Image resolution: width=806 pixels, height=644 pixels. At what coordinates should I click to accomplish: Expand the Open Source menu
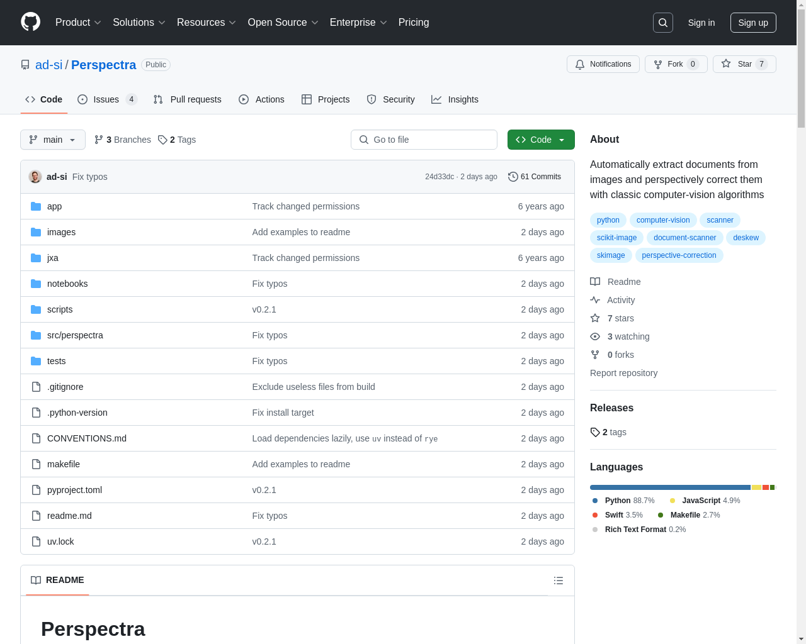283,22
